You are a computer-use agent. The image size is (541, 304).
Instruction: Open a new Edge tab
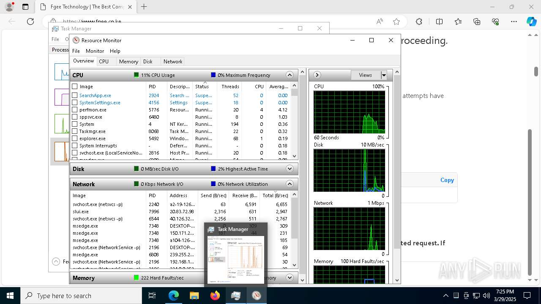click(144, 7)
